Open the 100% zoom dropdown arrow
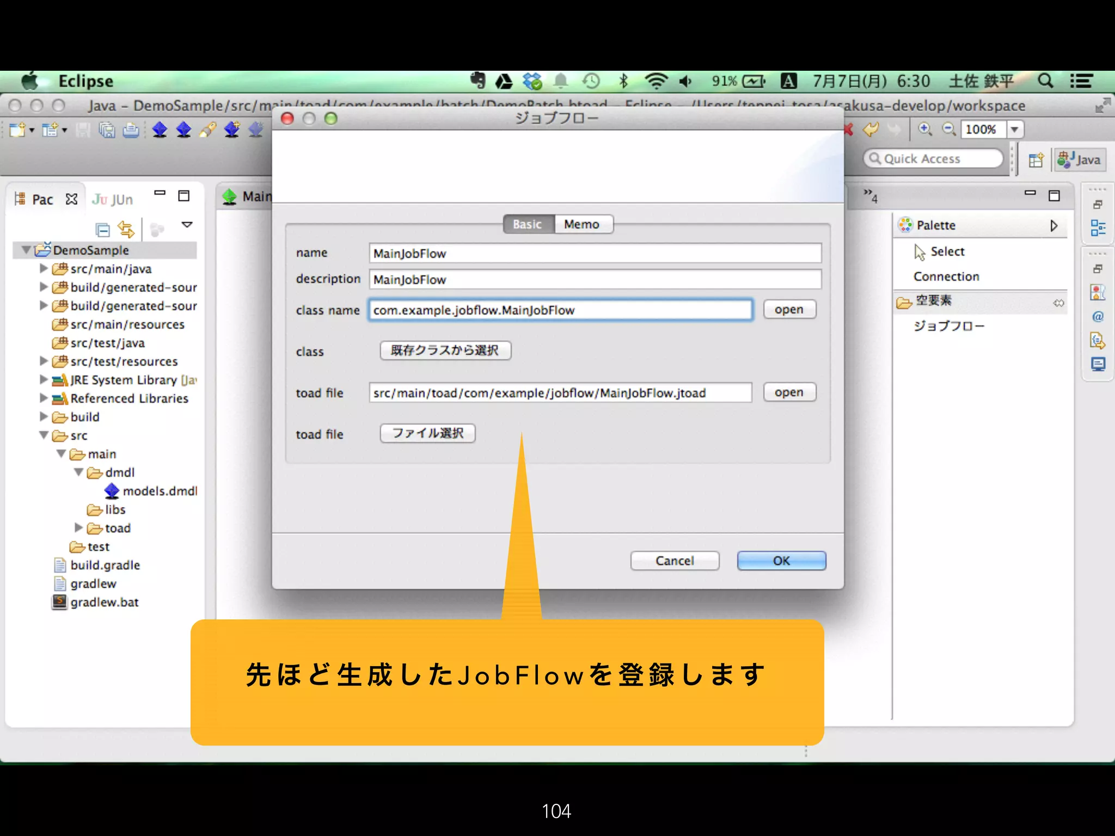The height and width of the screenshot is (836, 1115). (1015, 130)
